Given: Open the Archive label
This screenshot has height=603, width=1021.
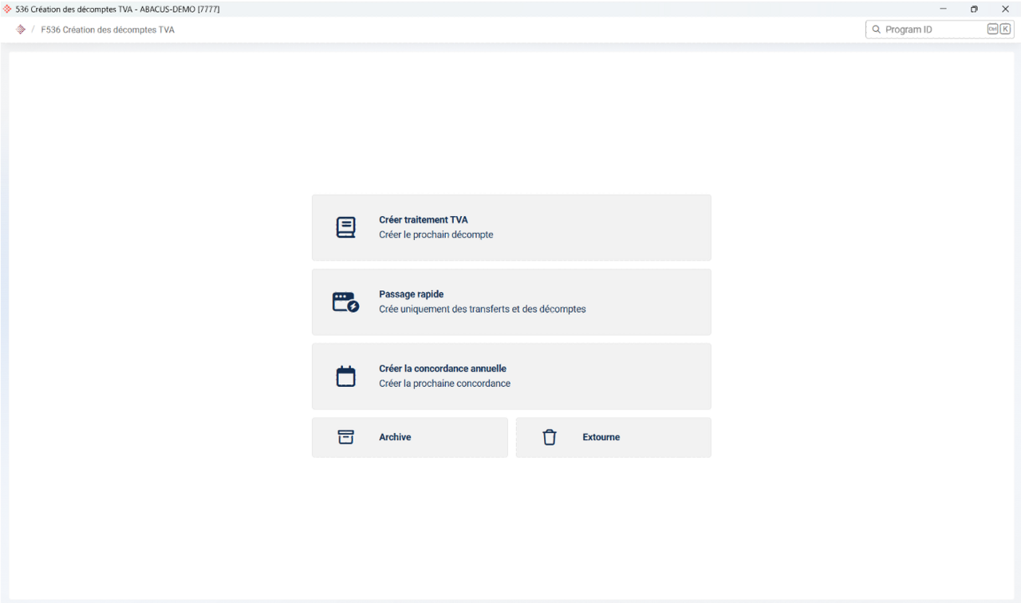Looking at the screenshot, I should (395, 437).
